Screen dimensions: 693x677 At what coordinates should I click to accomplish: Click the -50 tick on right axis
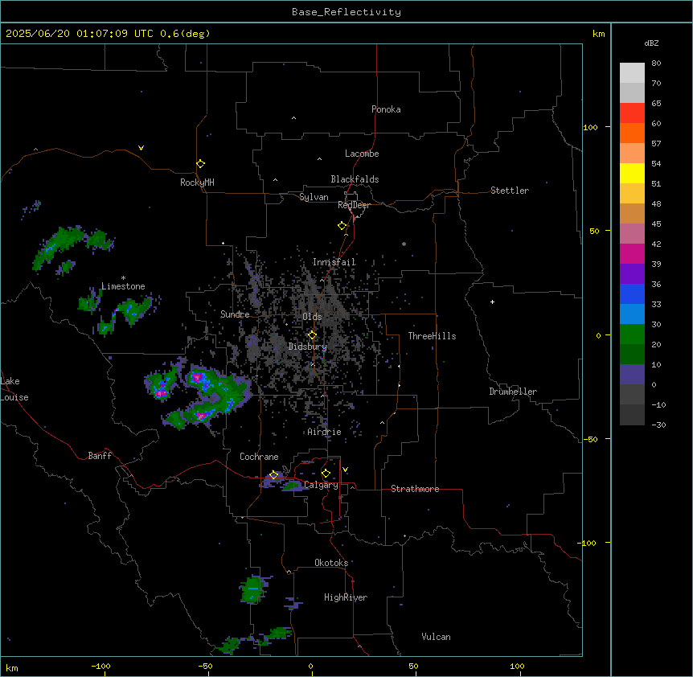click(590, 439)
